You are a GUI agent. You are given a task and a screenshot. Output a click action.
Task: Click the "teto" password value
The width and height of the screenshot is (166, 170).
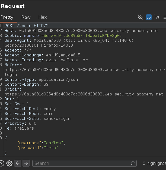pyautogui.click(x=51, y=148)
